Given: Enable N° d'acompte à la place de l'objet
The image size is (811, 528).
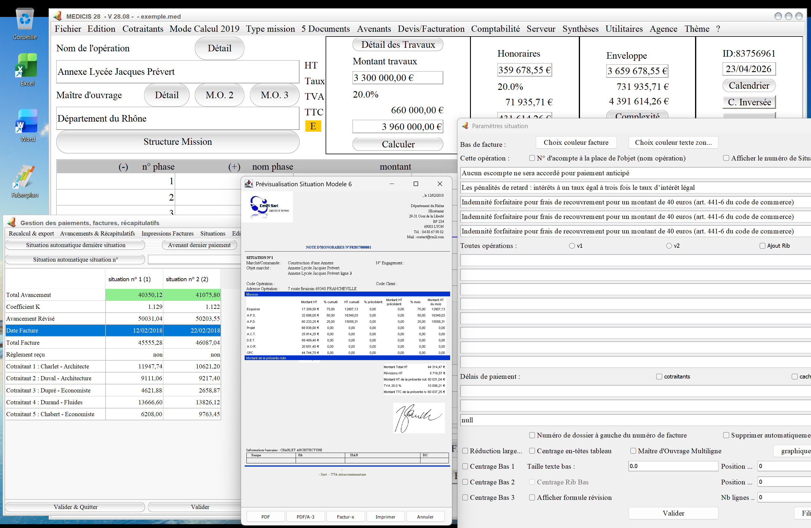Looking at the screenshot, I should (x=532, y=158).
